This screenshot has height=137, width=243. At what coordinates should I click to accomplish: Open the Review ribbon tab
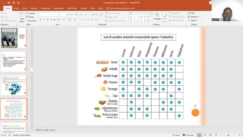(x=84, y=8)
